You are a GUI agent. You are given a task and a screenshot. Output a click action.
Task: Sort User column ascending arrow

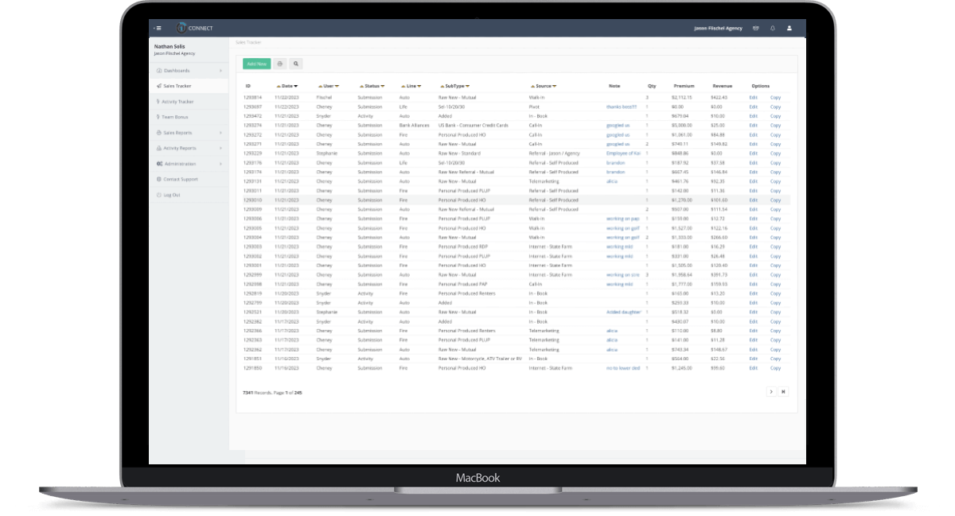pyautogui.click(x=318, y=86)
